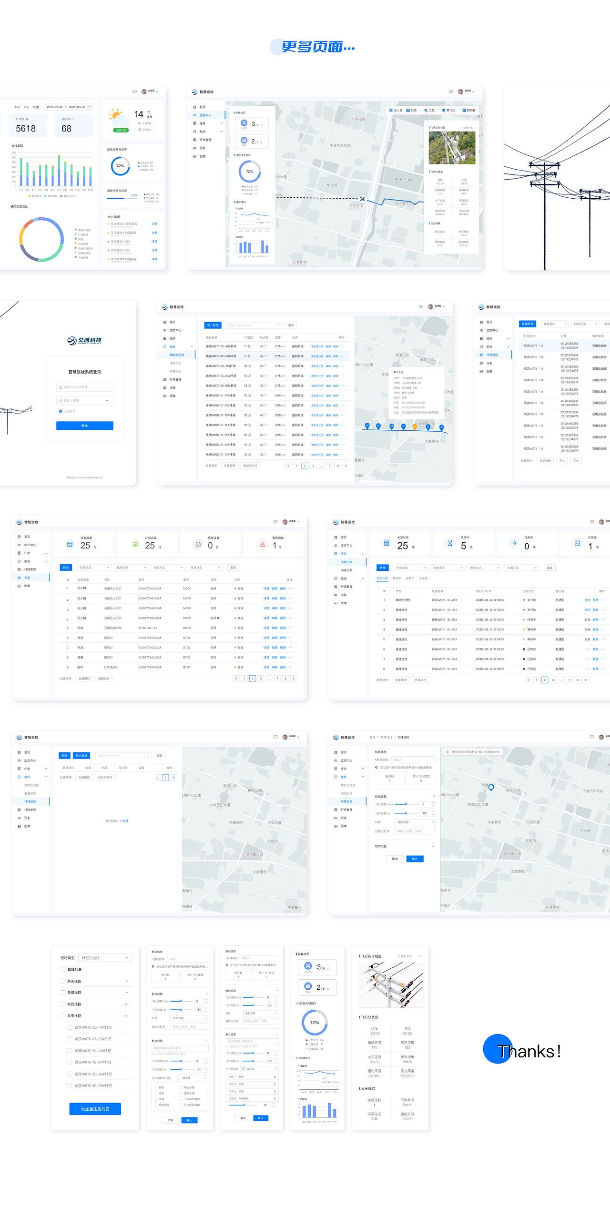Select 通道巡检 in the route list sidebar
Viewport: 610px width, 1207px height.
tap(175, 363)
